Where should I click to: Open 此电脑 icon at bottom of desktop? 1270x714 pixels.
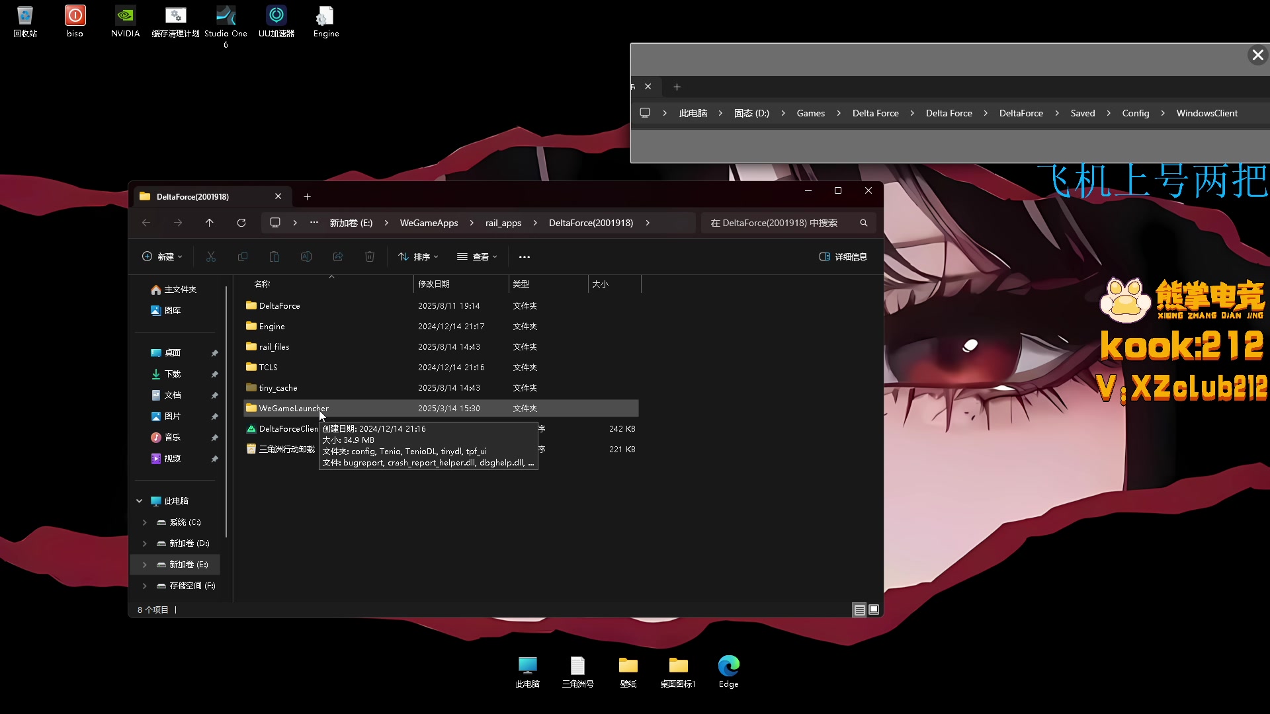(x=528, y=672)
